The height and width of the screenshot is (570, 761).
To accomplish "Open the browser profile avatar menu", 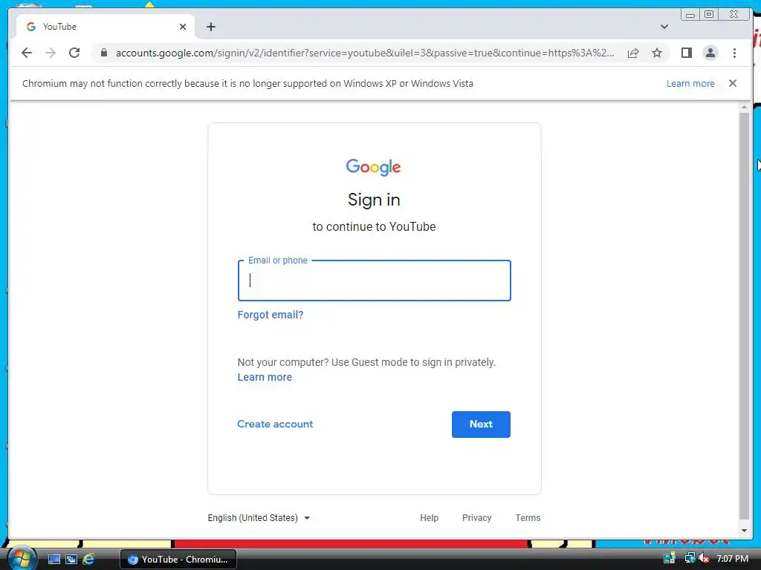I will click(x=710, y=53).
